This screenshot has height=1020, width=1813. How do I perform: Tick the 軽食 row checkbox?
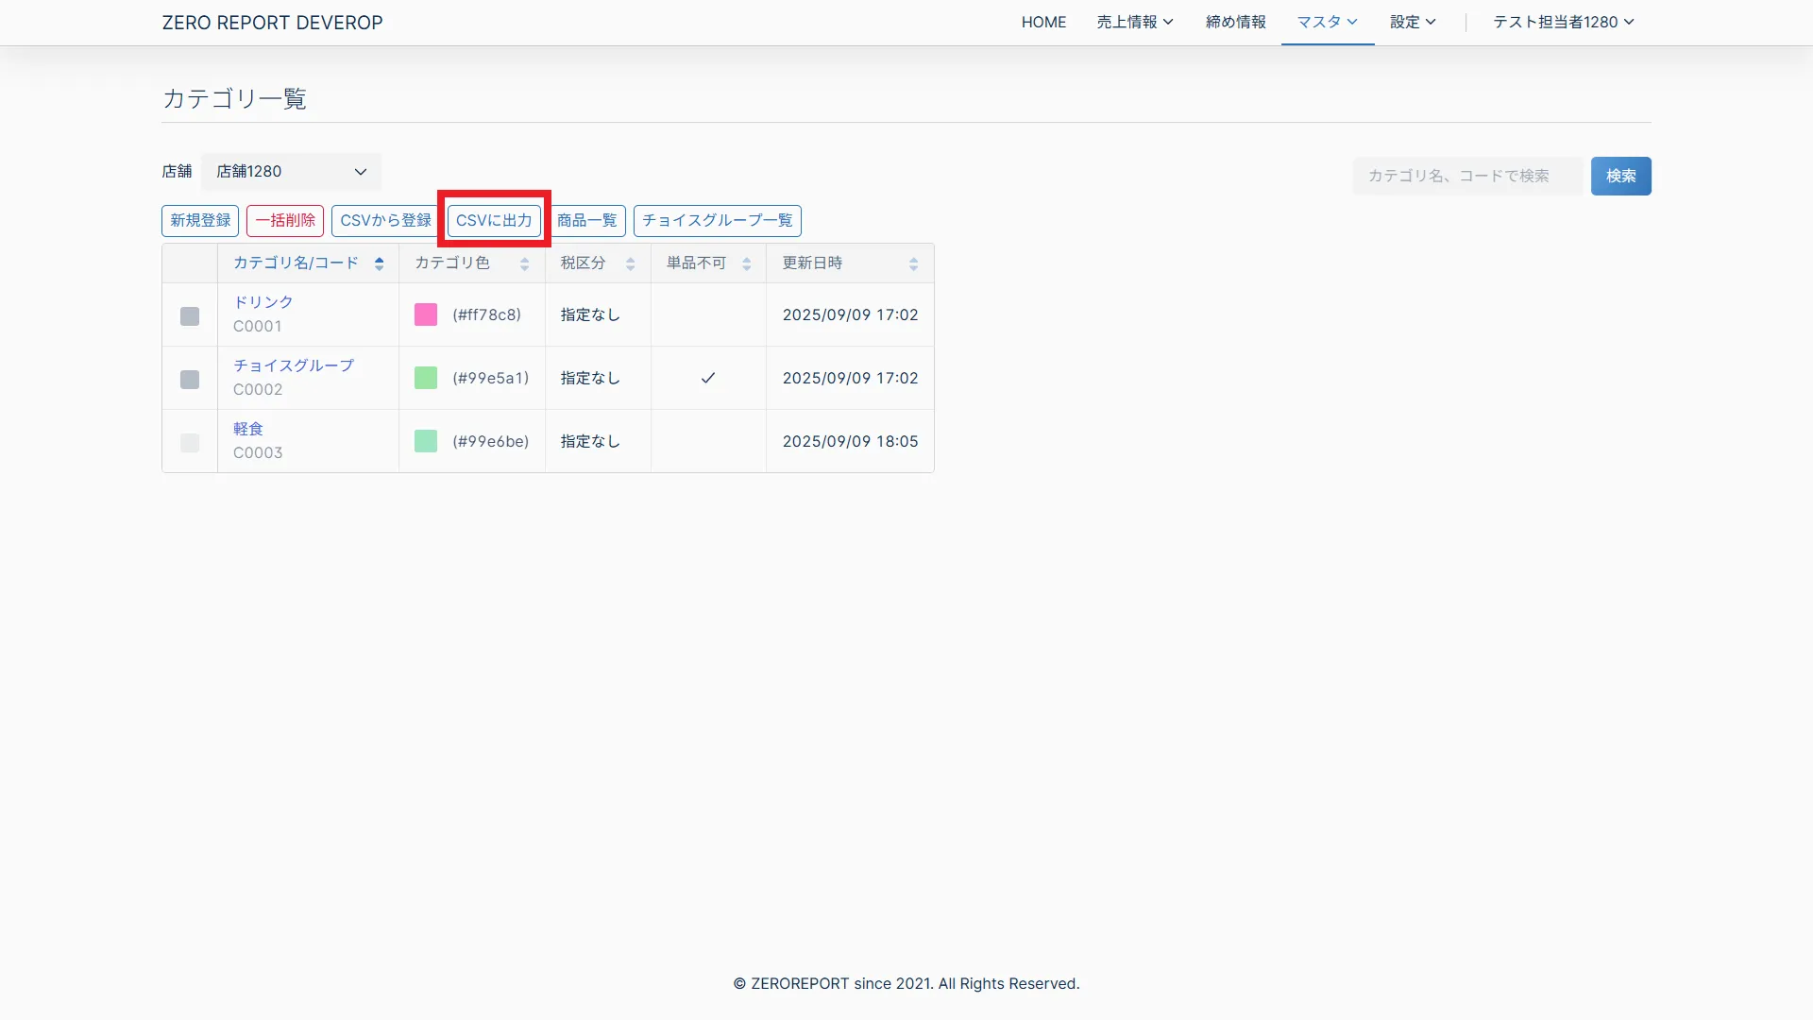tap(190, 442)
